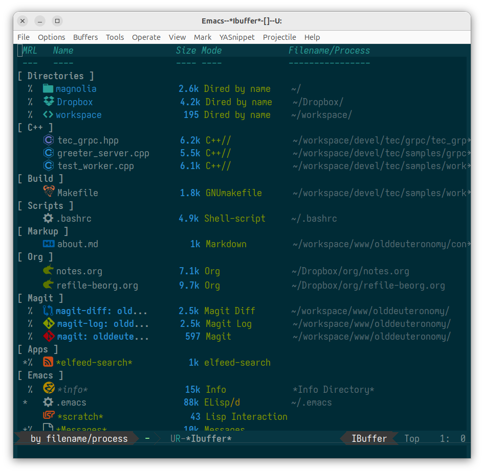Viewport: 484px width, 473px height.
Task: Sort by the Filename/Process column header
Action: point(329,50)
